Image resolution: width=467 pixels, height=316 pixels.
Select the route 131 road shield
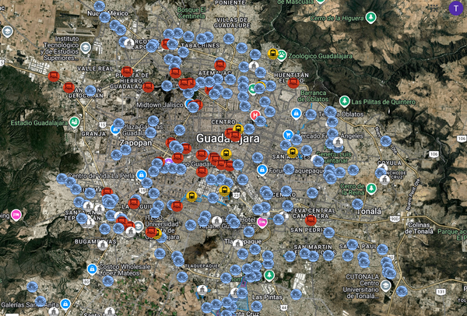tap(441, 292)
